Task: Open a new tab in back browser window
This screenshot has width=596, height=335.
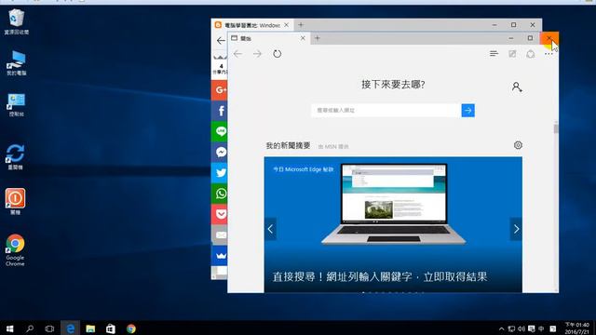Action: (301, 25)
